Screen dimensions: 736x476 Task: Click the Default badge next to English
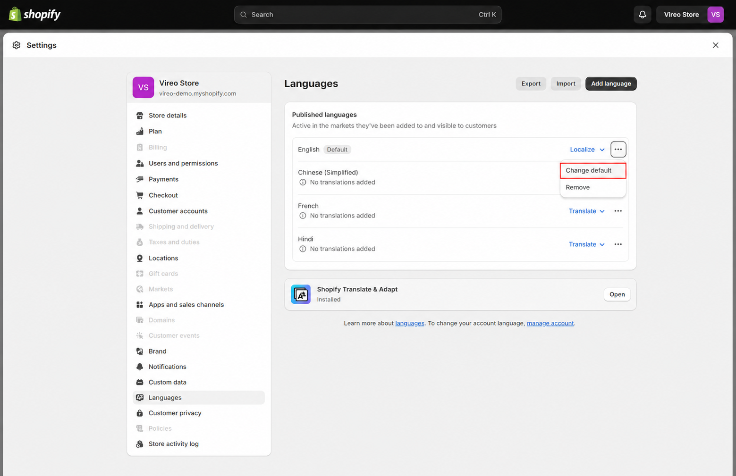point(337,150)
